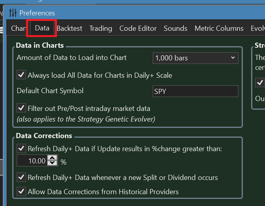Toggle Refresh on new Split or Dividend
This screenshot has width=265, height=206.
pyautogui.click(x=21, y=177)
